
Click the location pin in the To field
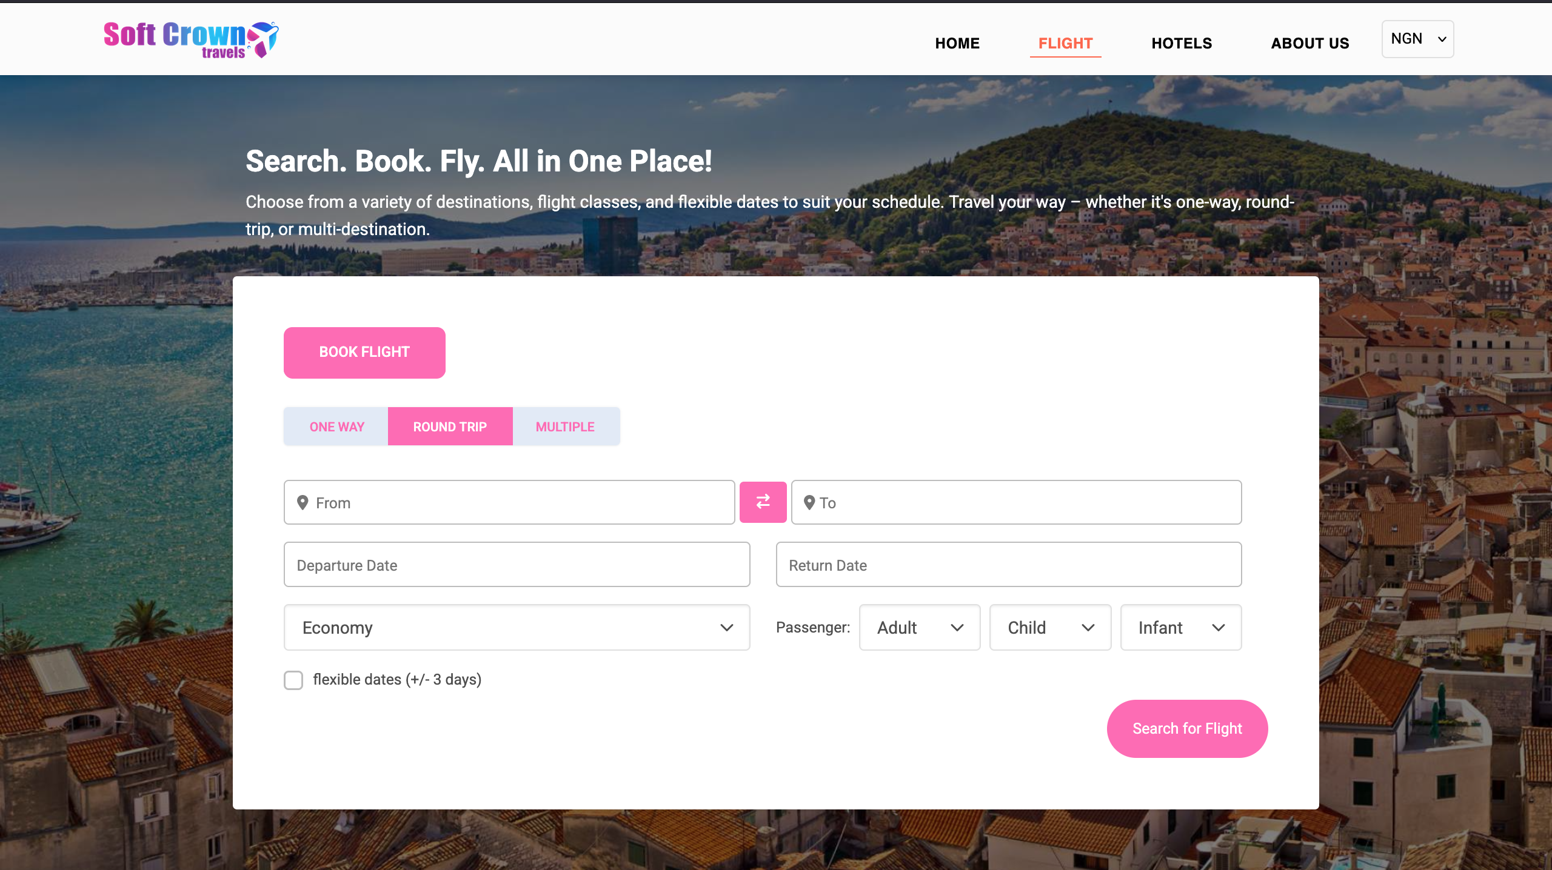tap(809, 502)
